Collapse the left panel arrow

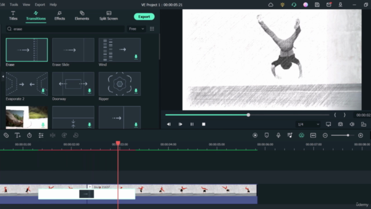[x=3, y=77]
